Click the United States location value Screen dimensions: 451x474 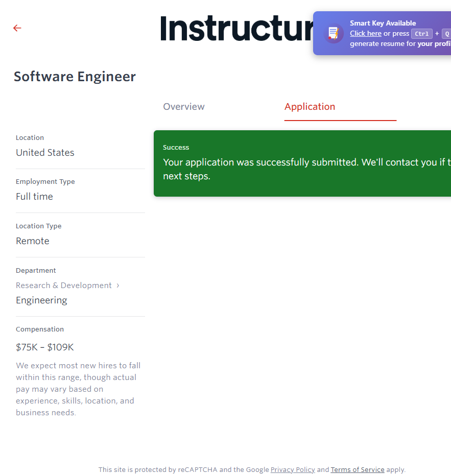(x=45, y=153)
